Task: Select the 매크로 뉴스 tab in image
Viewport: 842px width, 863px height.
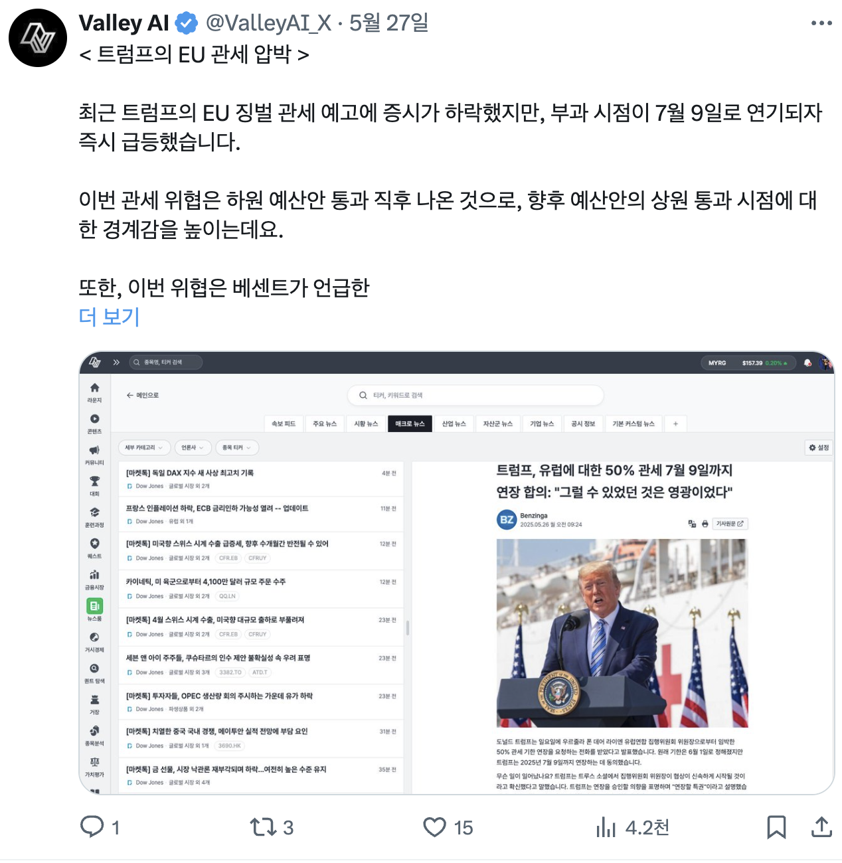Action: tap(410, 424)
